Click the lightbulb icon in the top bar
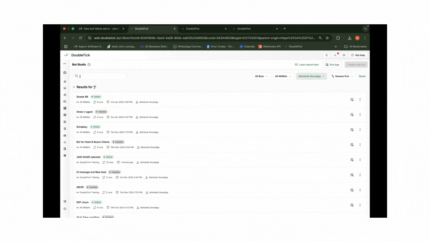Image resolution: width=430 pixels, height=242 pixels. (327, 55)
